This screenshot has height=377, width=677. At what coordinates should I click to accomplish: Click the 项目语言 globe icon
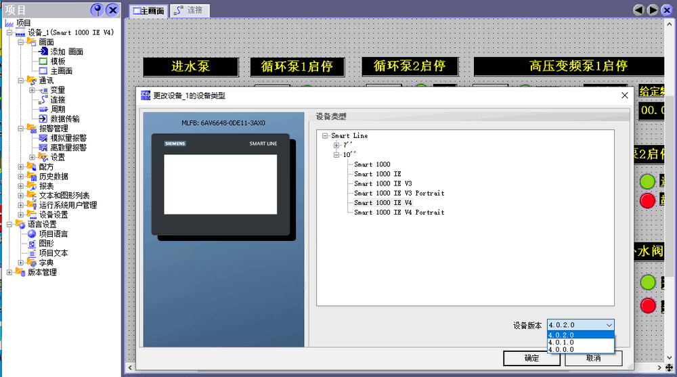32,234
